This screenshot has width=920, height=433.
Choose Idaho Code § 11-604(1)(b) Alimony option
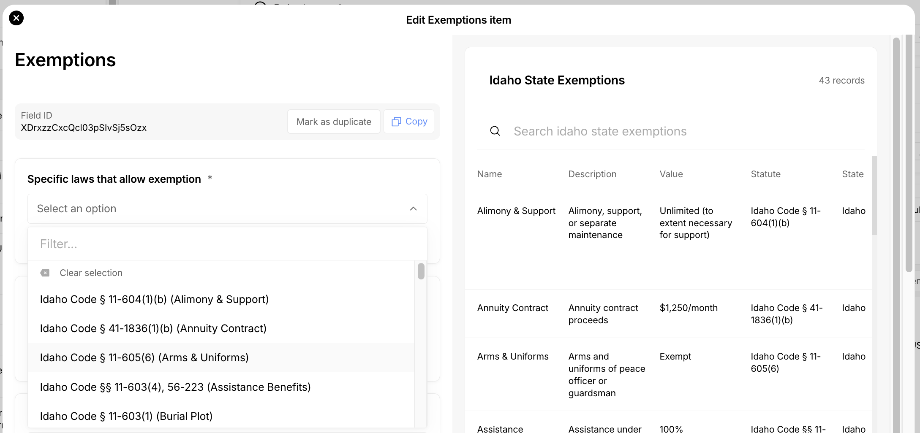[x=154, y=299]
